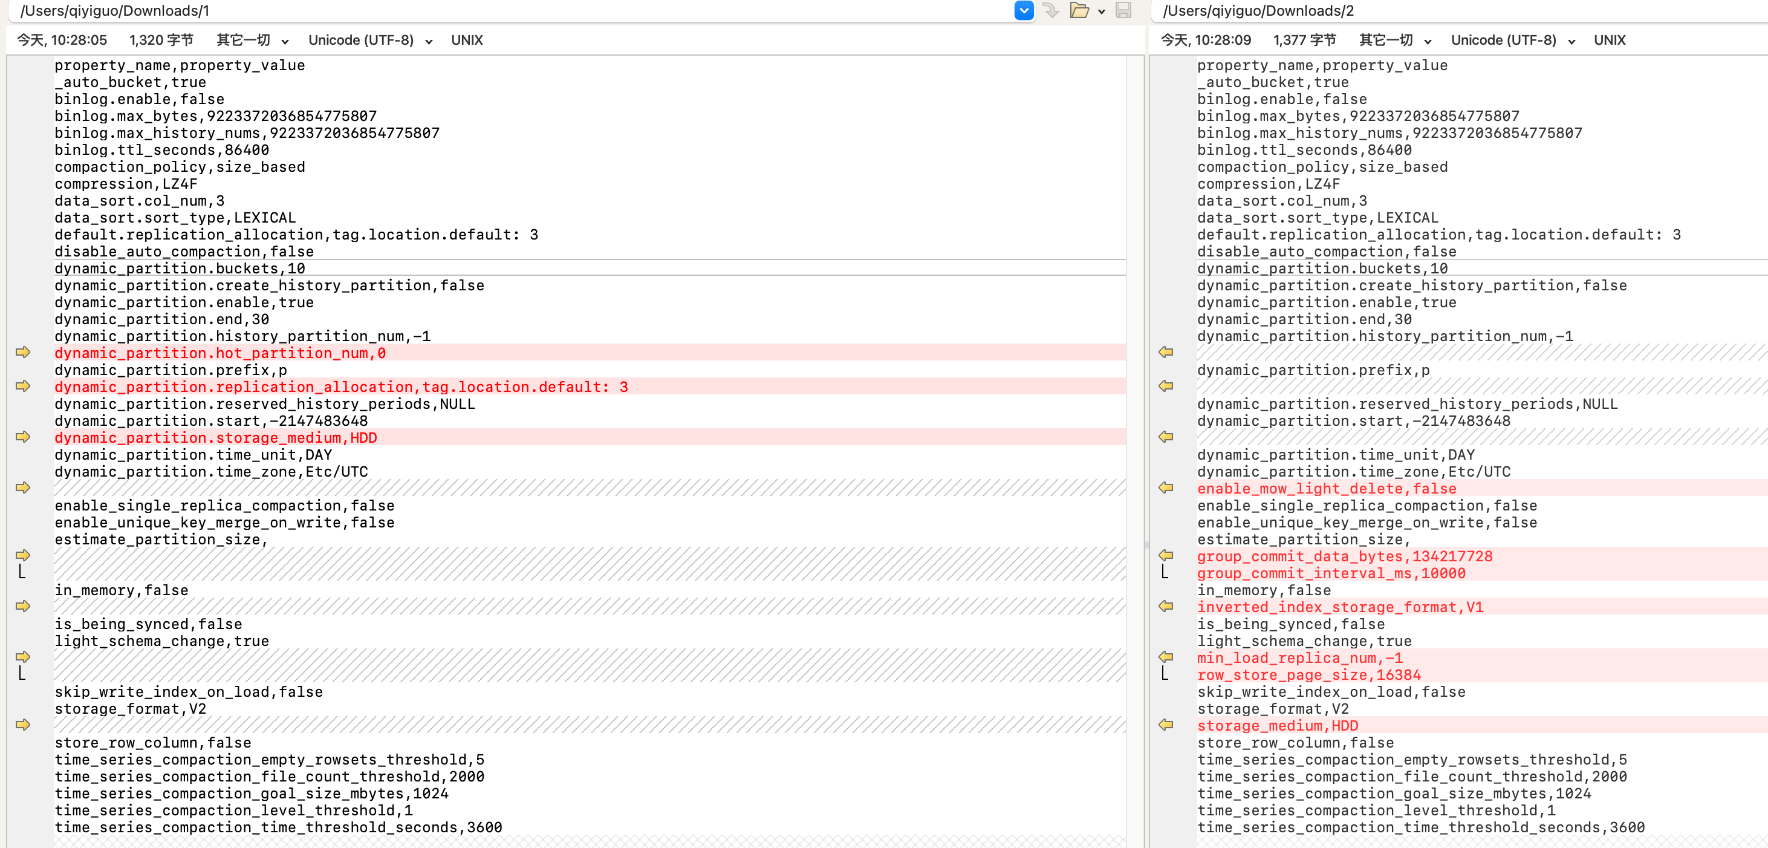Screen dimensions: 1768x848
Task: Open the left pane Unicode (UTF-8) encoding dropdown
Action: click(371, 41)
